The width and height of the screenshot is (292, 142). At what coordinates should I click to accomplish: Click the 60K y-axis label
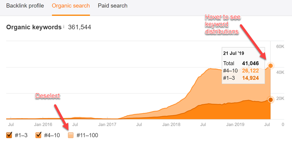[x=280, y=46]
